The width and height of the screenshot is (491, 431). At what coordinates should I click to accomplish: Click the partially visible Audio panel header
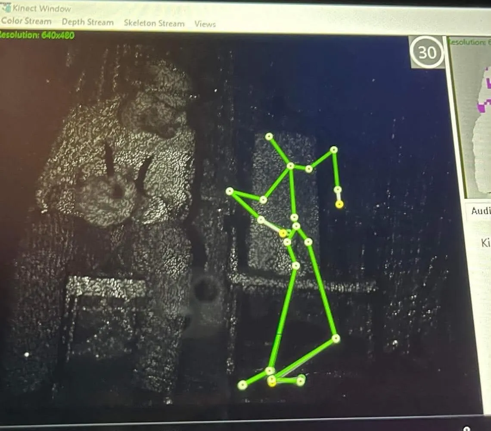click(479, 210)
